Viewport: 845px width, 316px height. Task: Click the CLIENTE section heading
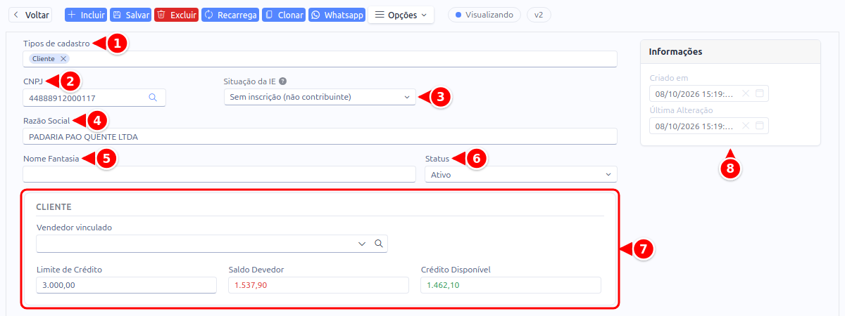54,207
